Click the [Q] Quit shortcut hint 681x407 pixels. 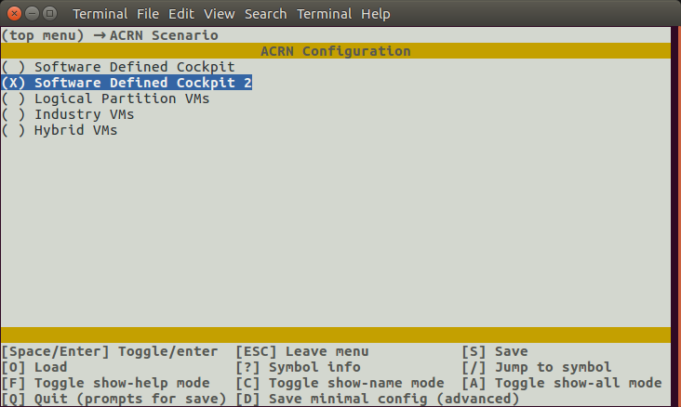point(113,399)
